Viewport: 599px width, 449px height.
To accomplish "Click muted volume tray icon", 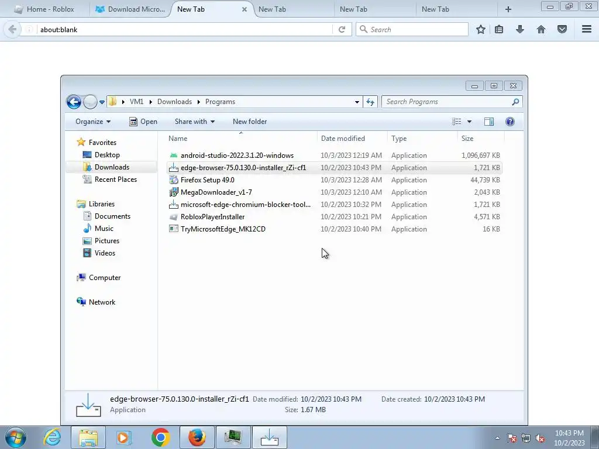I will click(x=540, y=438).
